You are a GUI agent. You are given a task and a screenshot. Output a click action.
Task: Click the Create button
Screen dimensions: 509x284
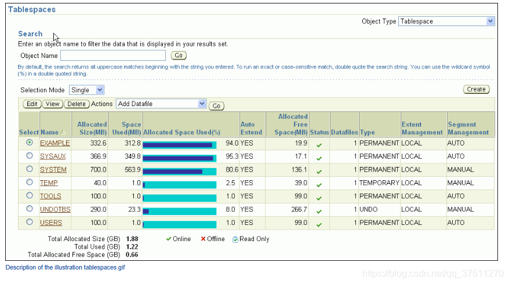click(476, 89)
